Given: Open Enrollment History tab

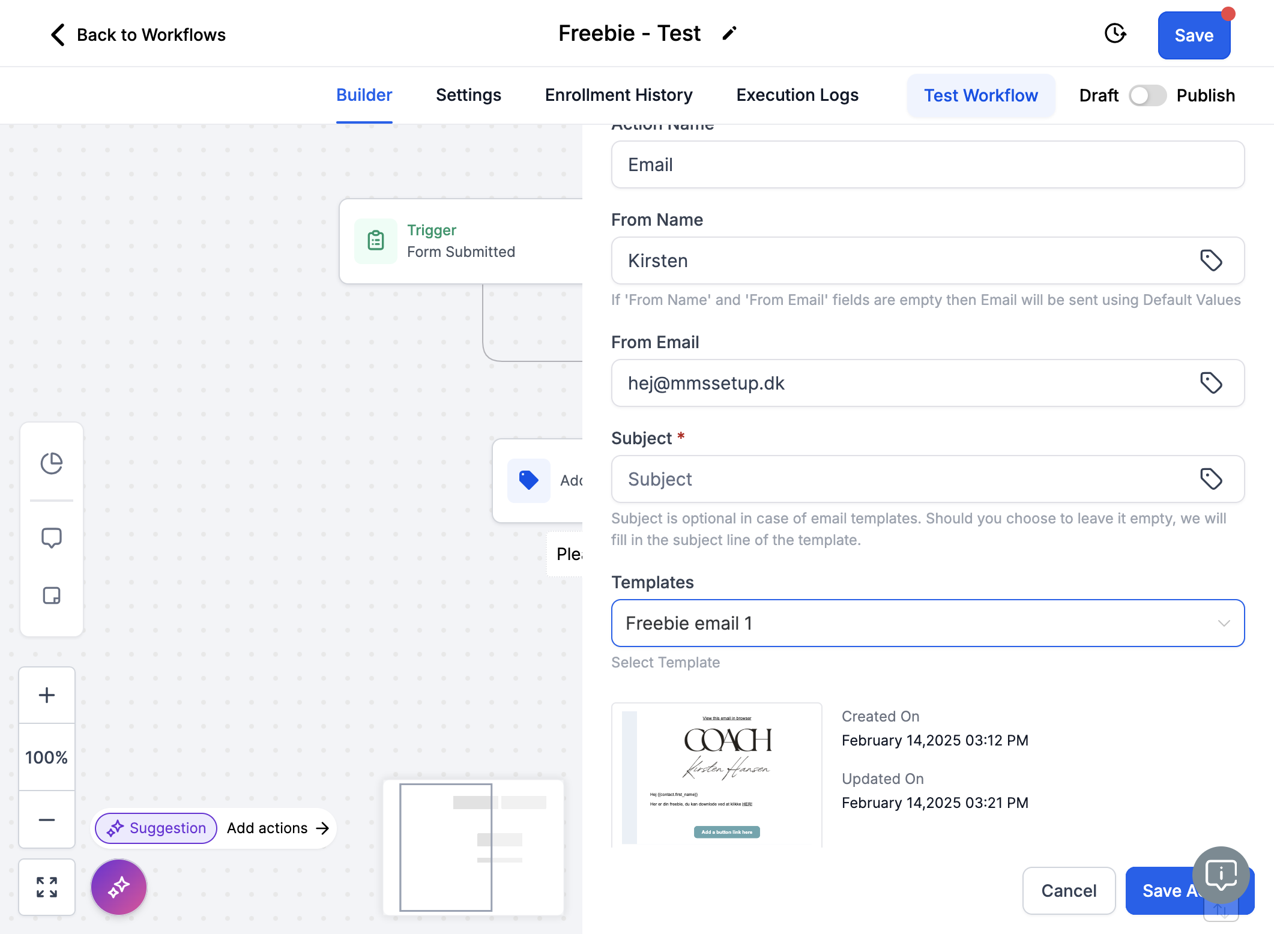Looking at the screenshot, I should (618, 95).
